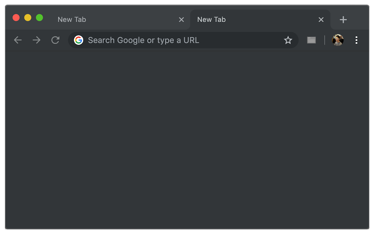Open the profile avatar menu
374x234 pixels.
pyautogui.click(x=337, y=40)
